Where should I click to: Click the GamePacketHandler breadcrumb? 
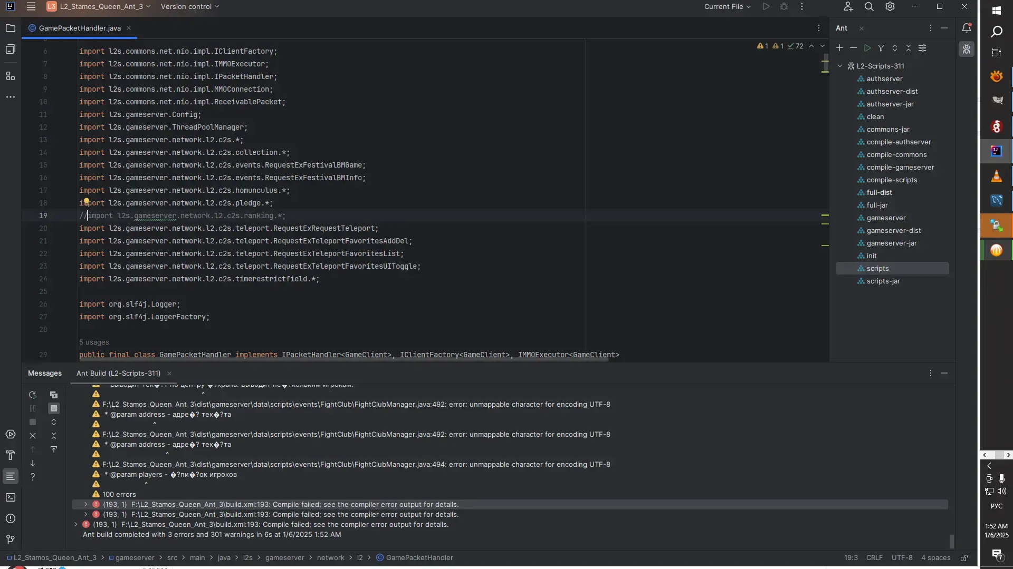tap(415, 557)
